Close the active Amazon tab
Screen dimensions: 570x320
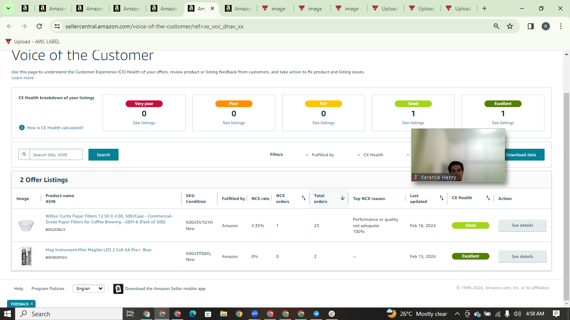pos(212,8)
